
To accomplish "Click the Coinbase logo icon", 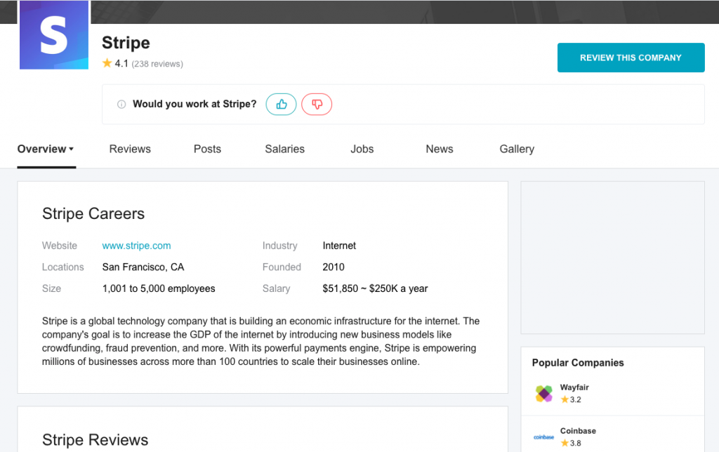I will point(544,437).
